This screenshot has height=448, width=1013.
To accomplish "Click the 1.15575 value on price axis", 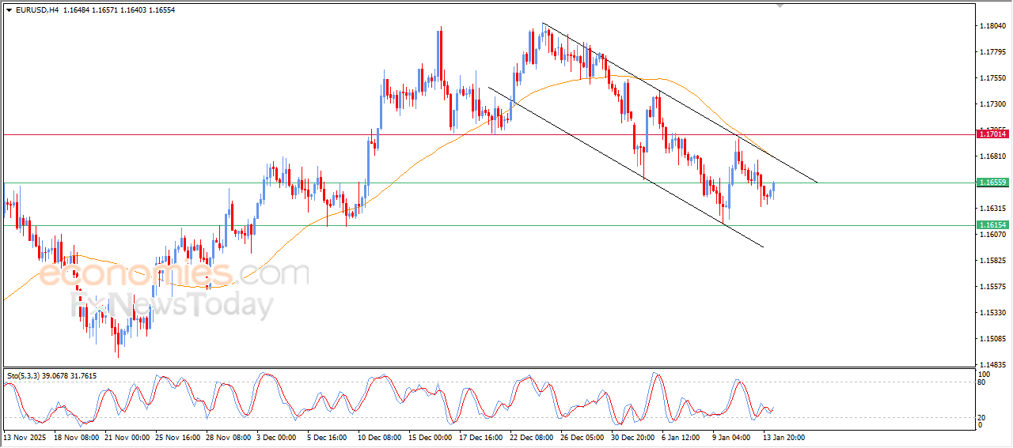I will (992, 287).
